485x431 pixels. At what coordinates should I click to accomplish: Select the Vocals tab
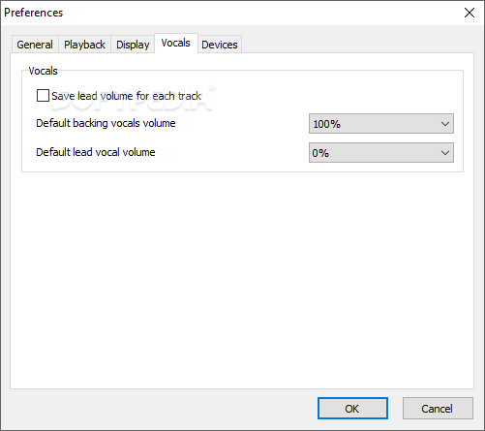click(x=176, y=43)
